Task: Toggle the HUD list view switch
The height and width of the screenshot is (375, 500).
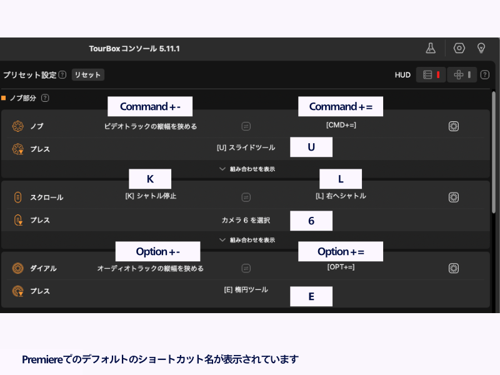Action: click(x=431, y=75)
